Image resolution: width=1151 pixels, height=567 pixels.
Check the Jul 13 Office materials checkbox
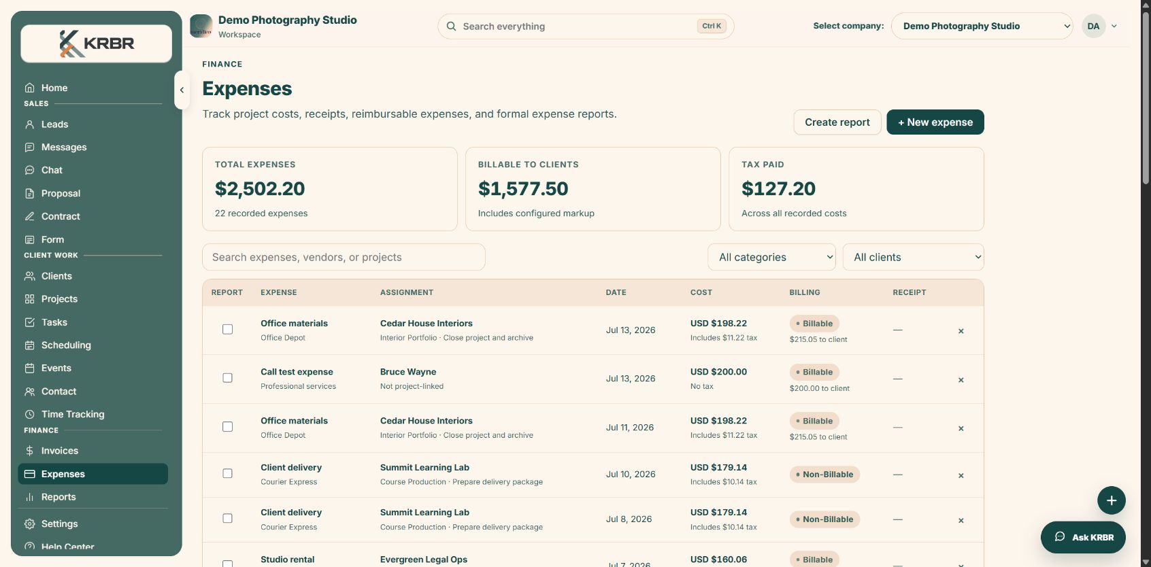228,330
